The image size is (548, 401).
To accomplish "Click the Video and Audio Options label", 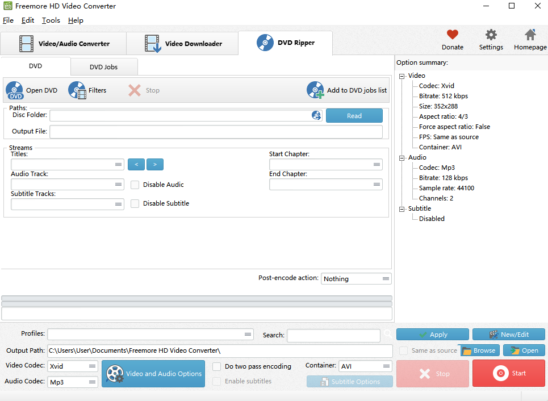I will pyautogui.click(x=164, y=374).
